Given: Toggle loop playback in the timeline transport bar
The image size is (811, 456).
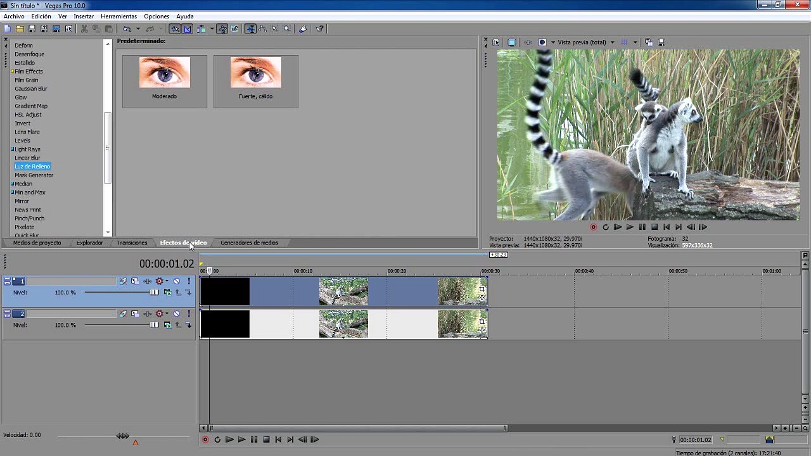Looking at the screenshot, I should tap(217, 440).
